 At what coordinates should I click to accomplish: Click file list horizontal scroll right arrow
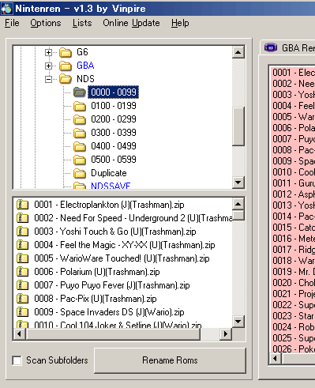tap(226, 333)
